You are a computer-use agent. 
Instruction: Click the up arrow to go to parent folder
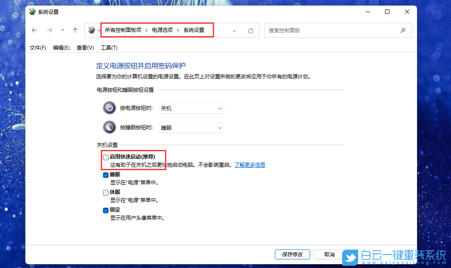pos(75,30)
